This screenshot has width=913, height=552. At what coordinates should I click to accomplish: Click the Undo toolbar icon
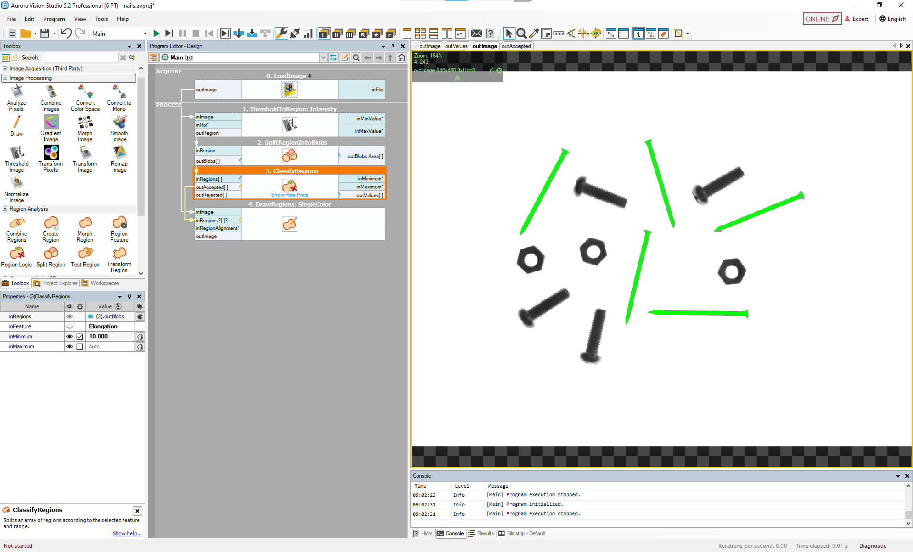66,33
